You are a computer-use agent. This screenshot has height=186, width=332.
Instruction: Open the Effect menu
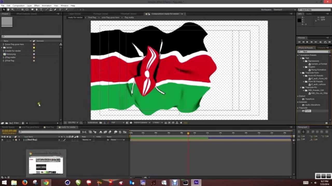click(x=37, y=5)
